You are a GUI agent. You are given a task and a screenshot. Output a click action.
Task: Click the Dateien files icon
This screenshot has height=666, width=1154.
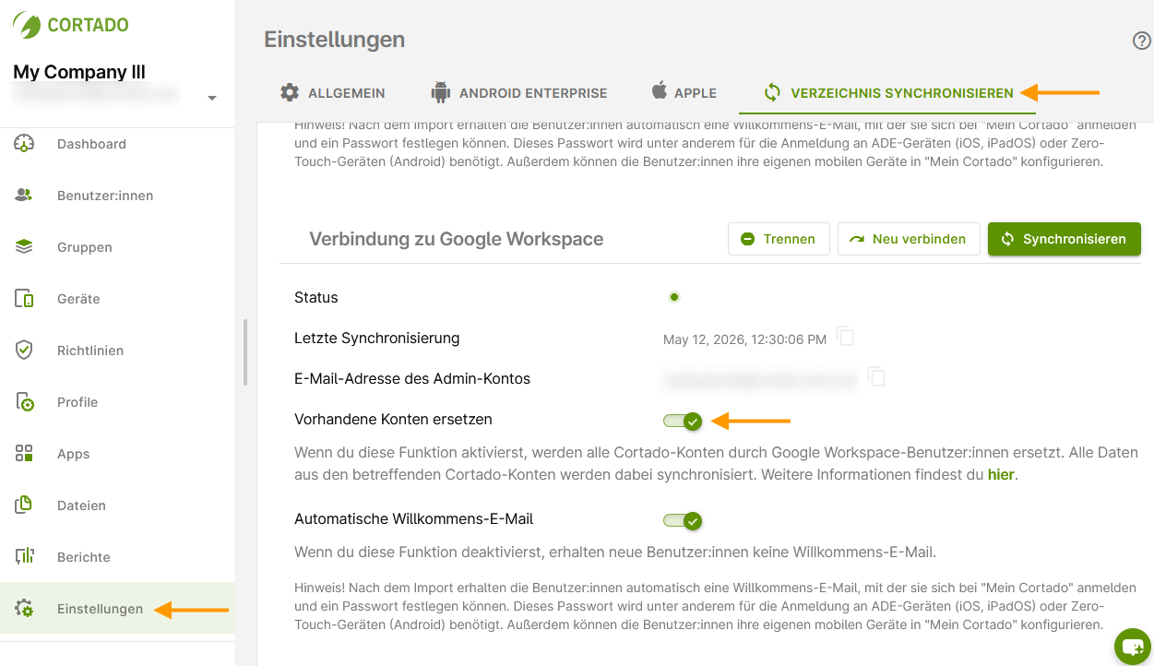tap(24, 505)
